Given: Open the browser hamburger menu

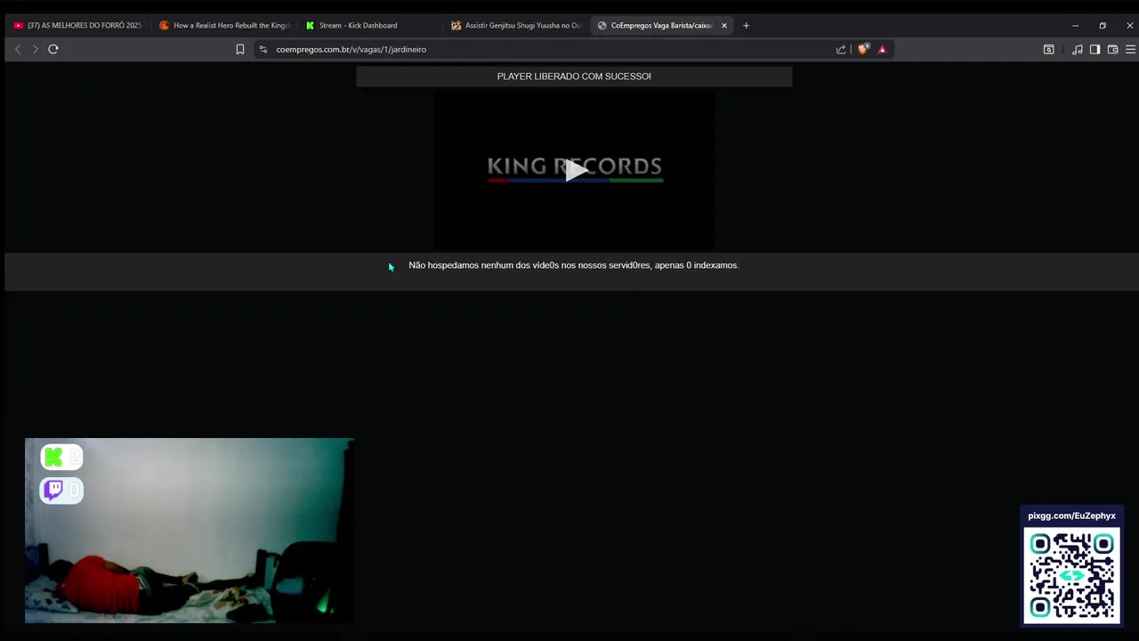Looking at the screenshot, I should (1131, 49).
